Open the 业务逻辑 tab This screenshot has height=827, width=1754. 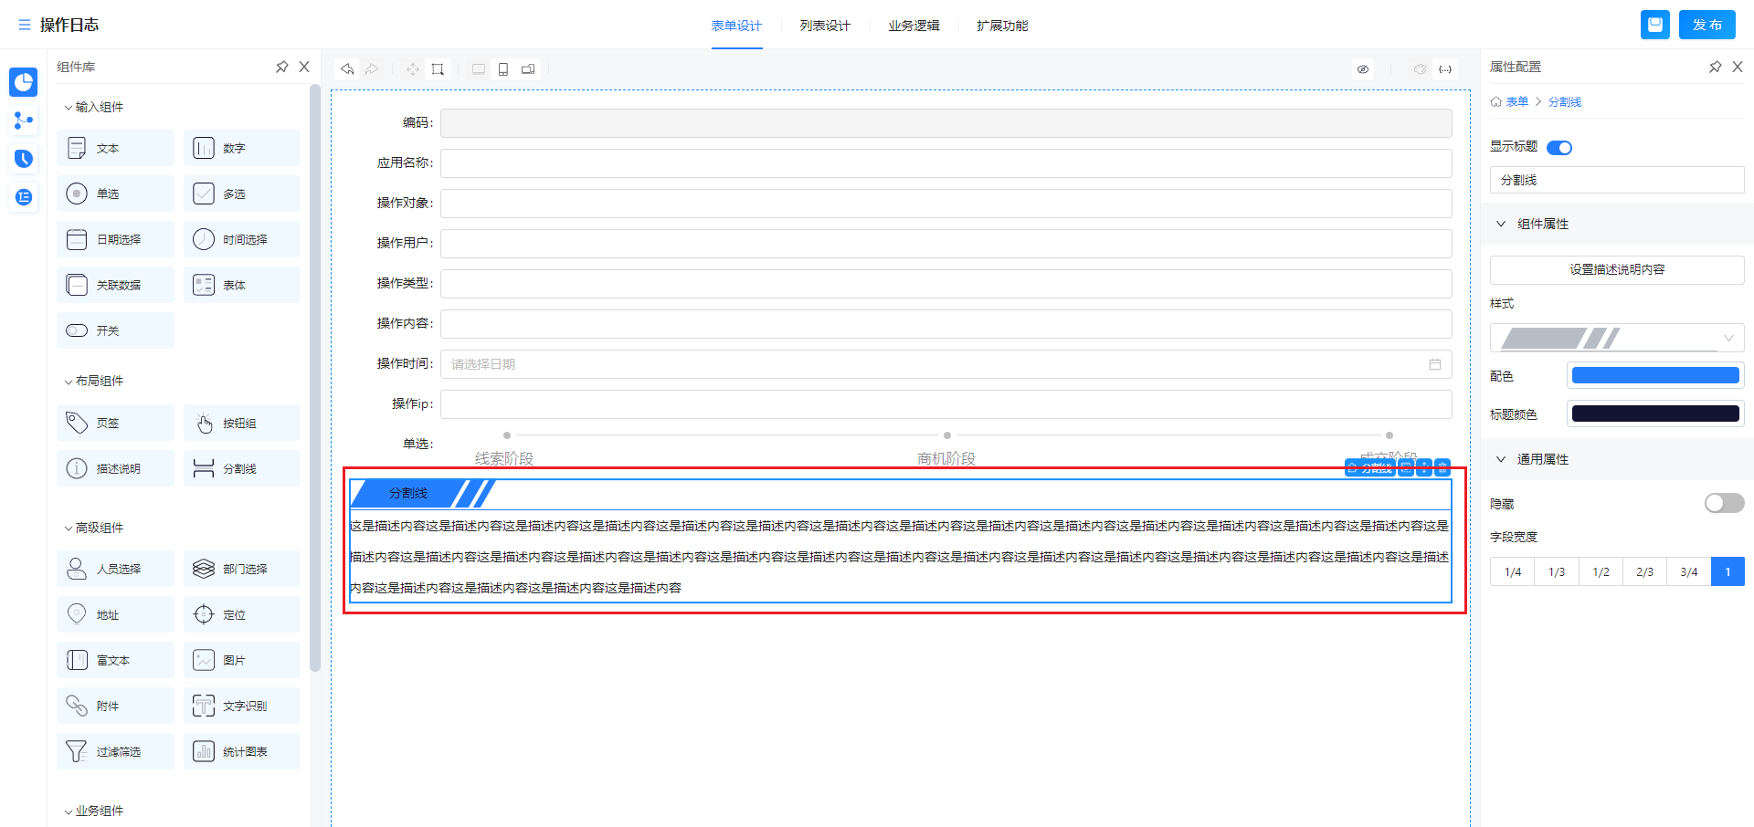click(914, 26)
